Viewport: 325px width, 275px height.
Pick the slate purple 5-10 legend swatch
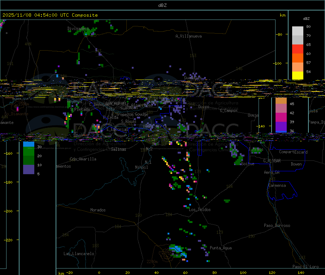29,169
